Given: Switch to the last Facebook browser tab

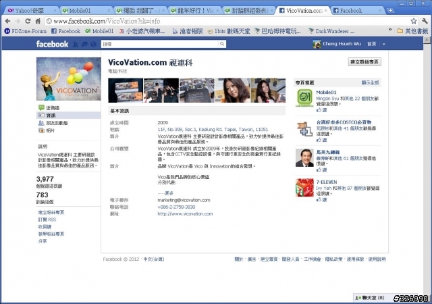Looking at the screenshot, I should (357, 11).
